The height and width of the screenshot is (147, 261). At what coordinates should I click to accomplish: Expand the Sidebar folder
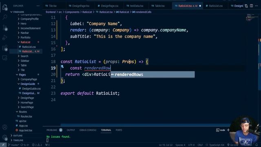click(25, 61)
